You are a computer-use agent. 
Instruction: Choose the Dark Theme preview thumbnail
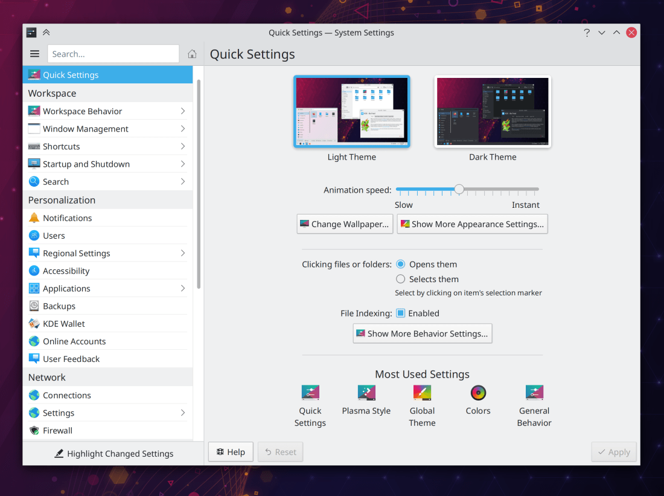[493, 112]
